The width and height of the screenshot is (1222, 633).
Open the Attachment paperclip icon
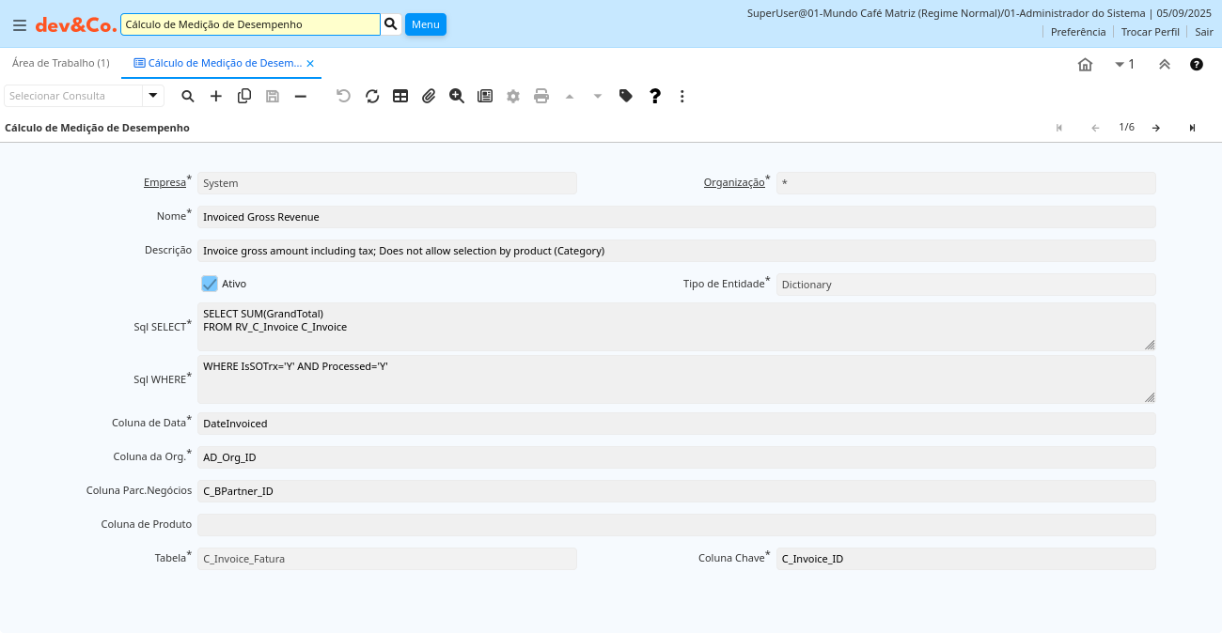[x=429, y=96]
